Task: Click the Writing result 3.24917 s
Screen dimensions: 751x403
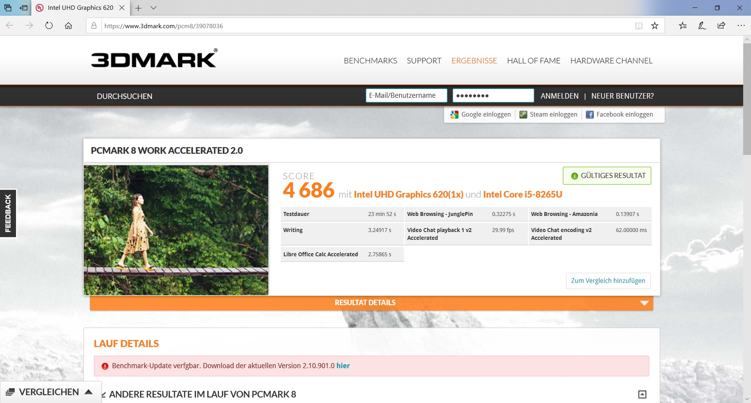Action: (x=379, y=230)
